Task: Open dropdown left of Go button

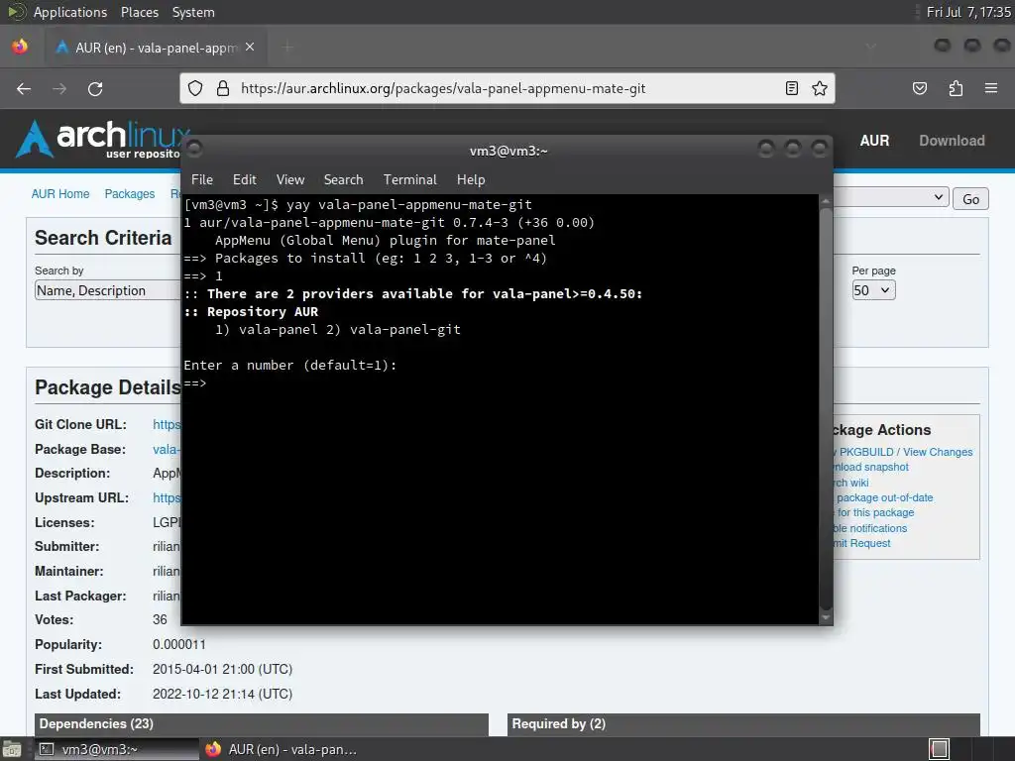Action: coord(891,197)
